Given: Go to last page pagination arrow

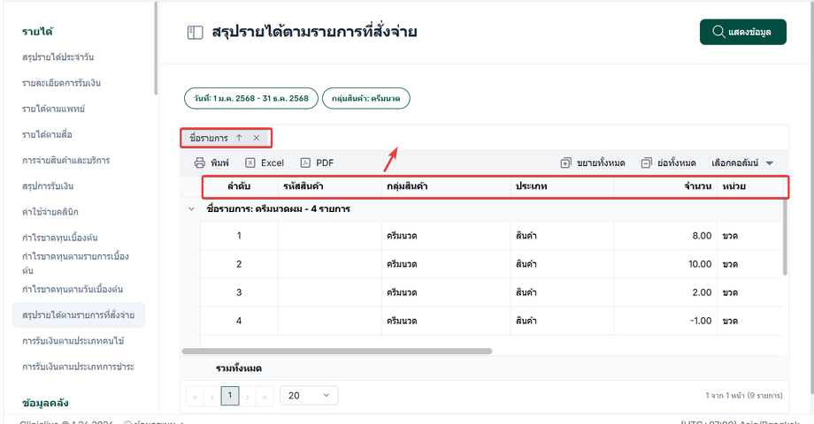Looking at the screenshot, I should [265, 397].
